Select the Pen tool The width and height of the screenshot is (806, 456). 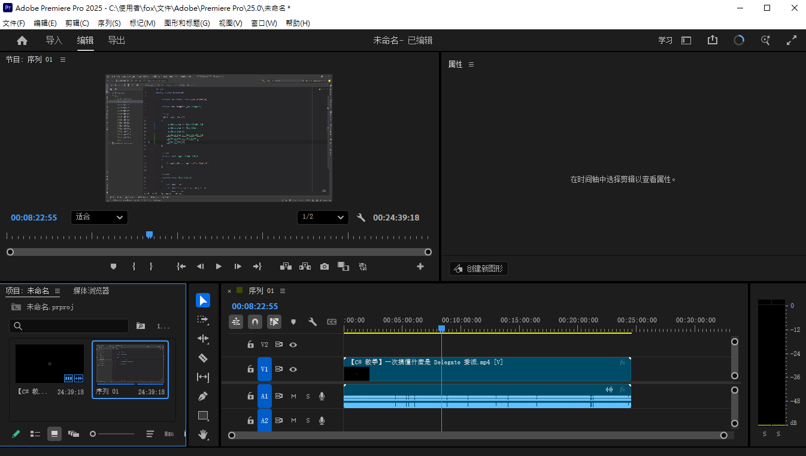(203, 396)
